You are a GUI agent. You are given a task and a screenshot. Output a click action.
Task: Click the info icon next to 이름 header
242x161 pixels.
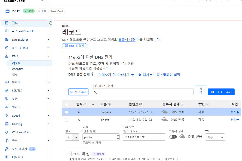coord(109,104)
